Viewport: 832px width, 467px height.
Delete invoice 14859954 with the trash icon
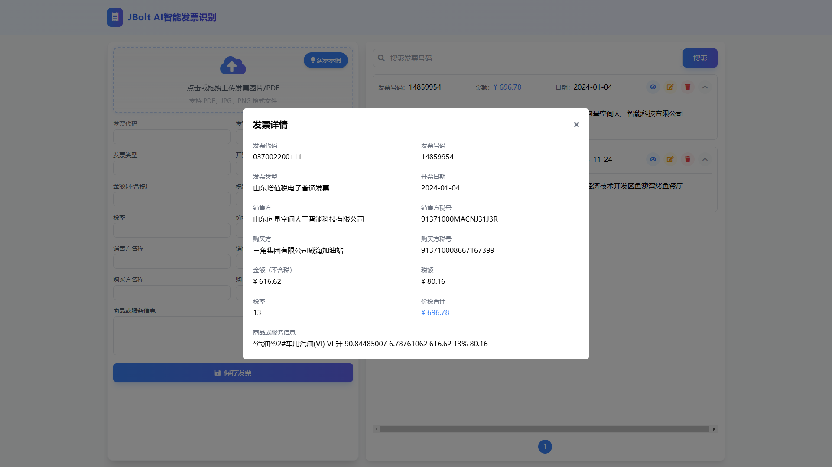[687, 87]
